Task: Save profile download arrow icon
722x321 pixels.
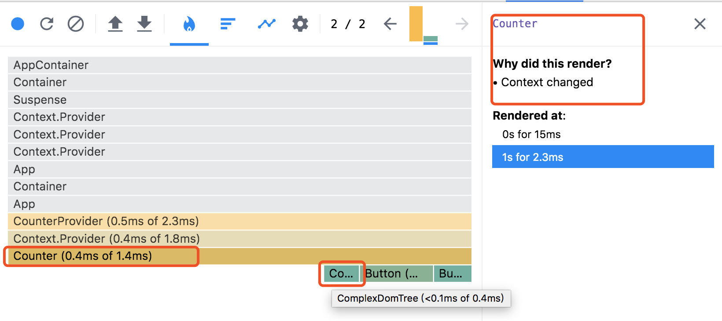Action: pyautogui.click(x=144, y=24)
